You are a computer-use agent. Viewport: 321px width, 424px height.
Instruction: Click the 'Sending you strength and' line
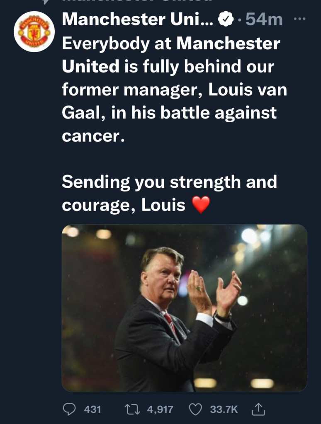click(169, 182)
